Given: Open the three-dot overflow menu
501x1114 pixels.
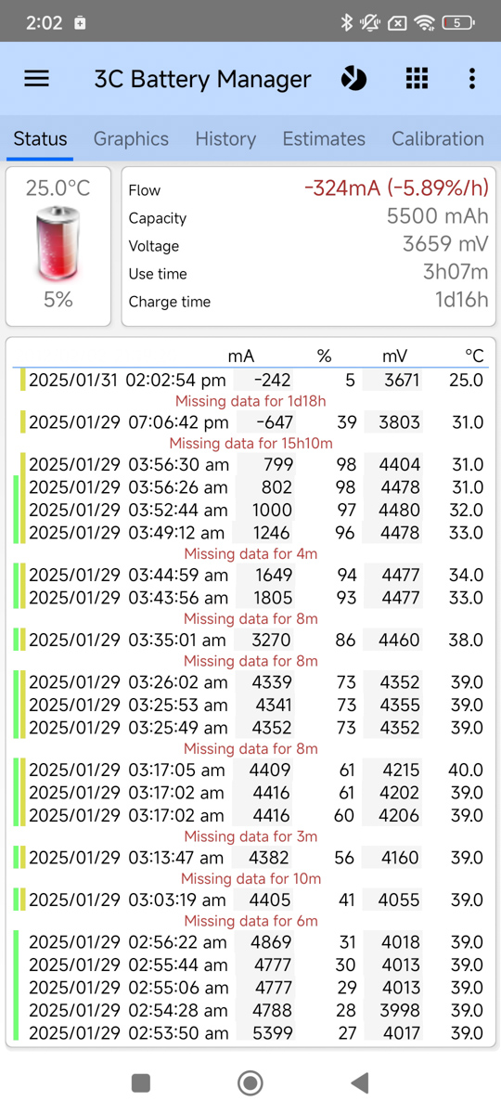Looking at the screenshot, I should (x=472, y=79).
